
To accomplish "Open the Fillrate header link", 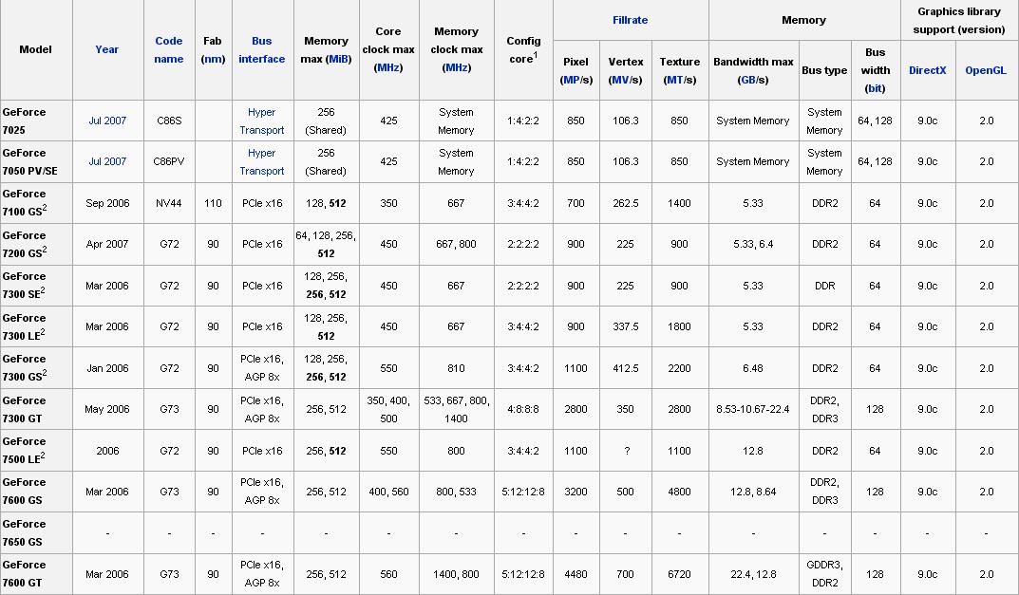I will (630, 20).
